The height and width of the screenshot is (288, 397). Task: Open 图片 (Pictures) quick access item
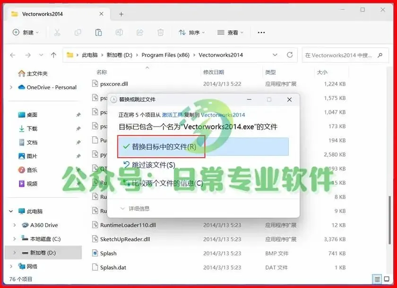coord(28,156)
